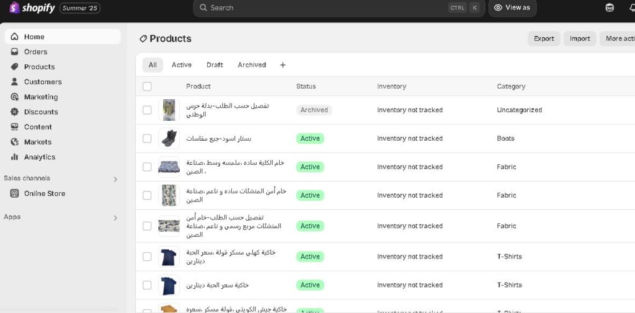Click the Inventory column header
The width and height of the screenshot is (635, 313).
tap(392, 86)
